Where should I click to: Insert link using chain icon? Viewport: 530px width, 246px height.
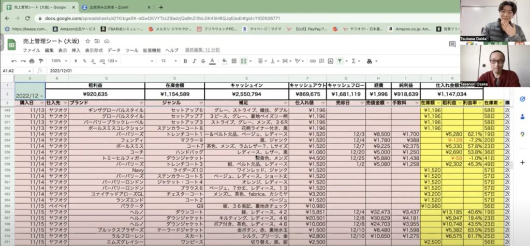313,61
